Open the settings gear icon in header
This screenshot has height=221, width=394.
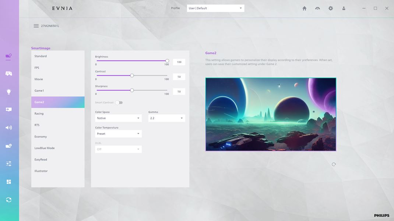tap(331, 8)
